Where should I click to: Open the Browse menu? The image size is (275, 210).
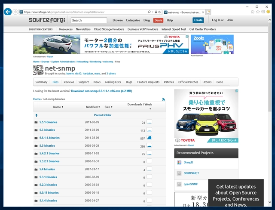118,20
